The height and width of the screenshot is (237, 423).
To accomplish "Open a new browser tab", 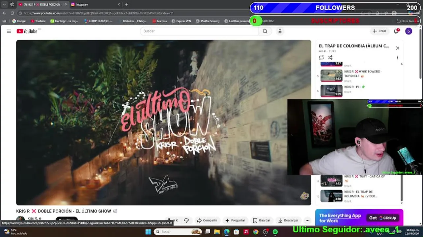I will (x=127, y=5).
